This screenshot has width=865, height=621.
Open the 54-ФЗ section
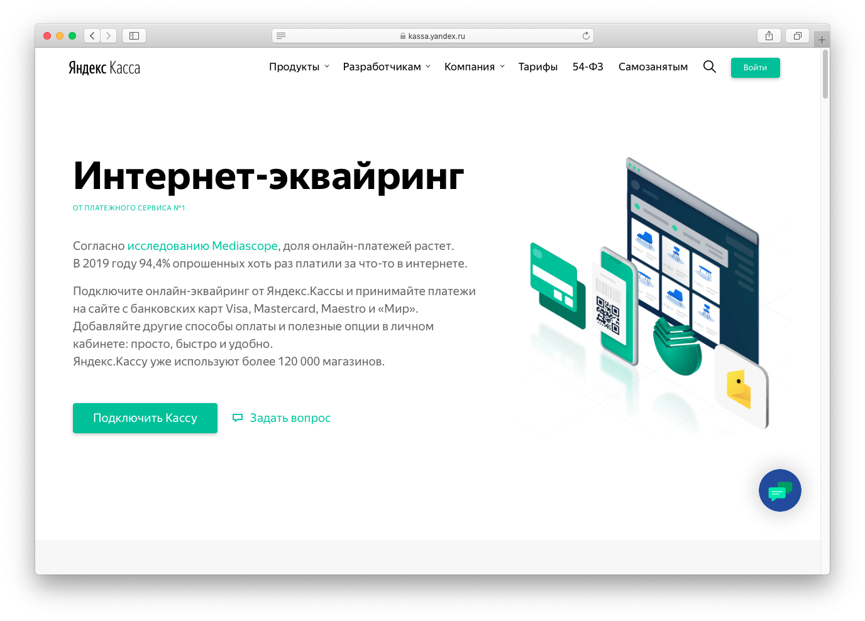point(588,67)
